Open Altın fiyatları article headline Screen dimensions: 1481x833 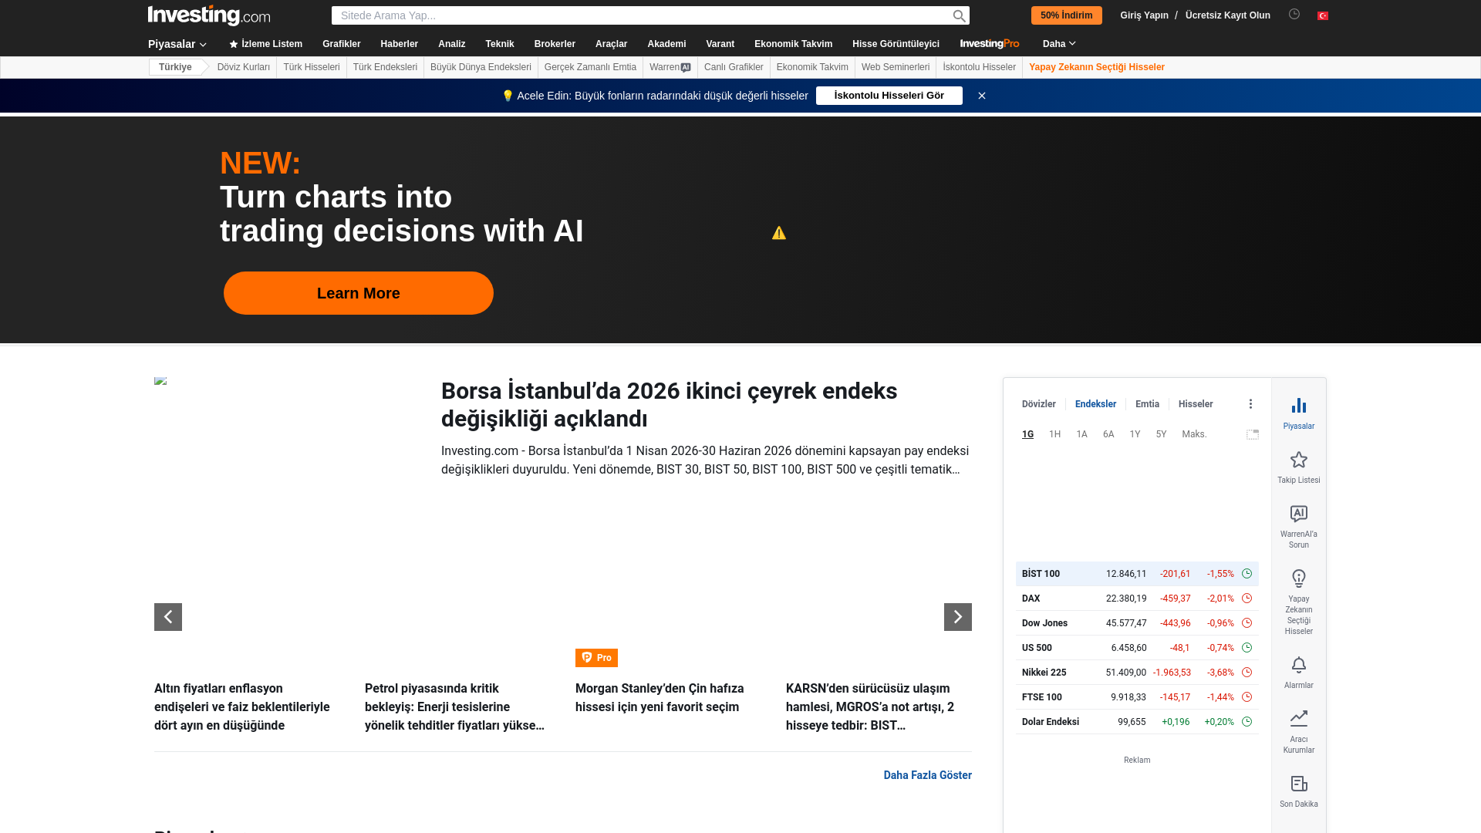click(x=242, y=707)
